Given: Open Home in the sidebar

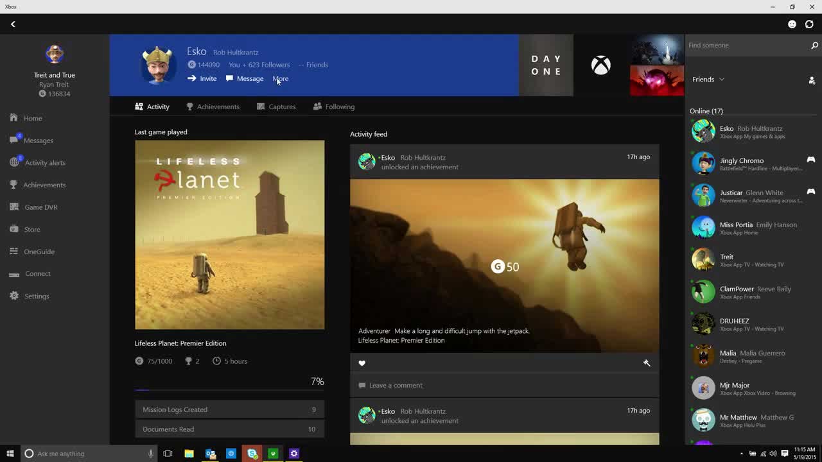Looking at the screenshot, I should pos(33,118).
